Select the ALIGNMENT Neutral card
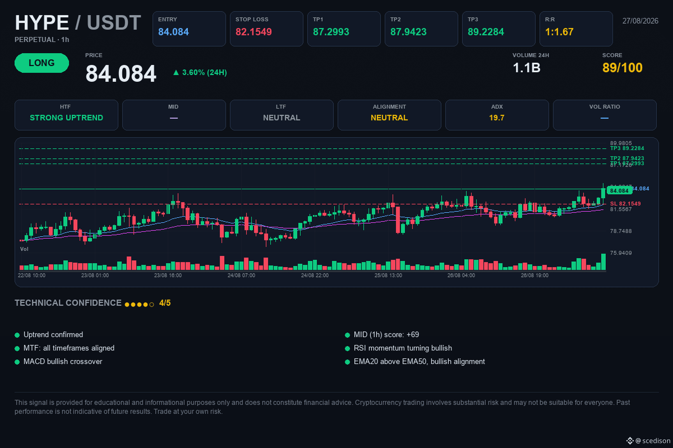This screenshot has height=448, width=673. point(389,115)
